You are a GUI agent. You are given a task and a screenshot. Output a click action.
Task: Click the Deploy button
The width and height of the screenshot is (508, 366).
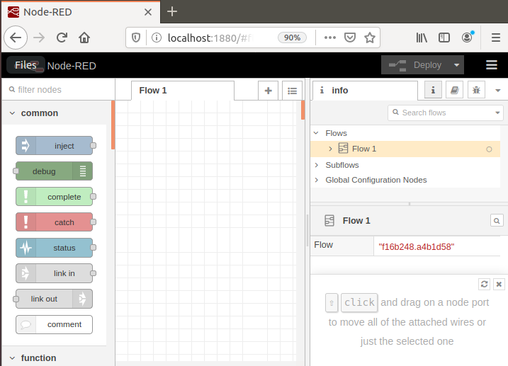(x=415, y=64)
